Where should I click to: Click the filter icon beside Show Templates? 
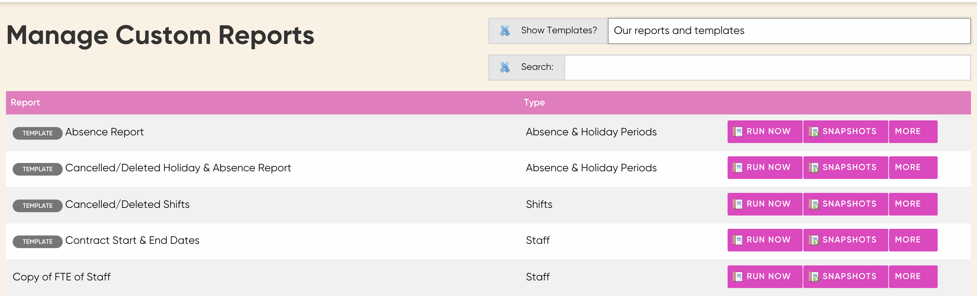point(505,31)
